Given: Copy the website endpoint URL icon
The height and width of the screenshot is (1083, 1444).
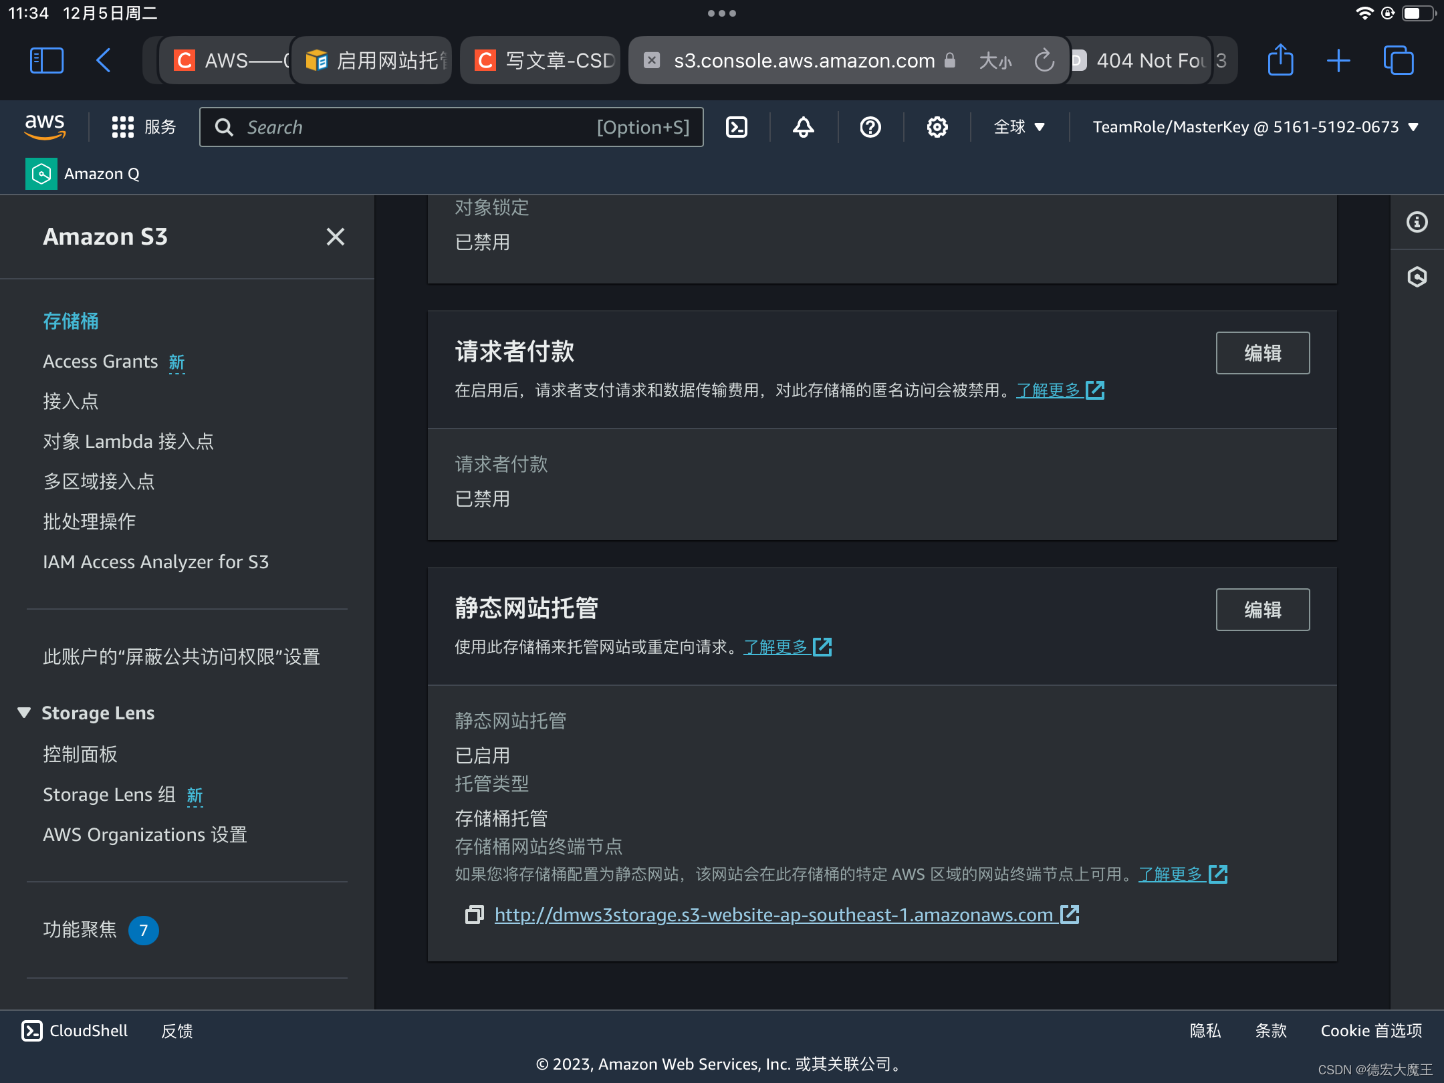Looking at the screenshot, I should click(474, 915).
